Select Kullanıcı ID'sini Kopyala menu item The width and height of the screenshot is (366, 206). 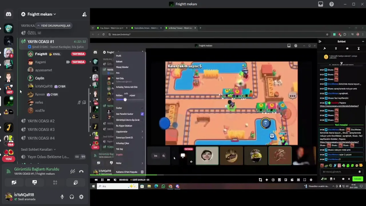click(x=130, y=172)
